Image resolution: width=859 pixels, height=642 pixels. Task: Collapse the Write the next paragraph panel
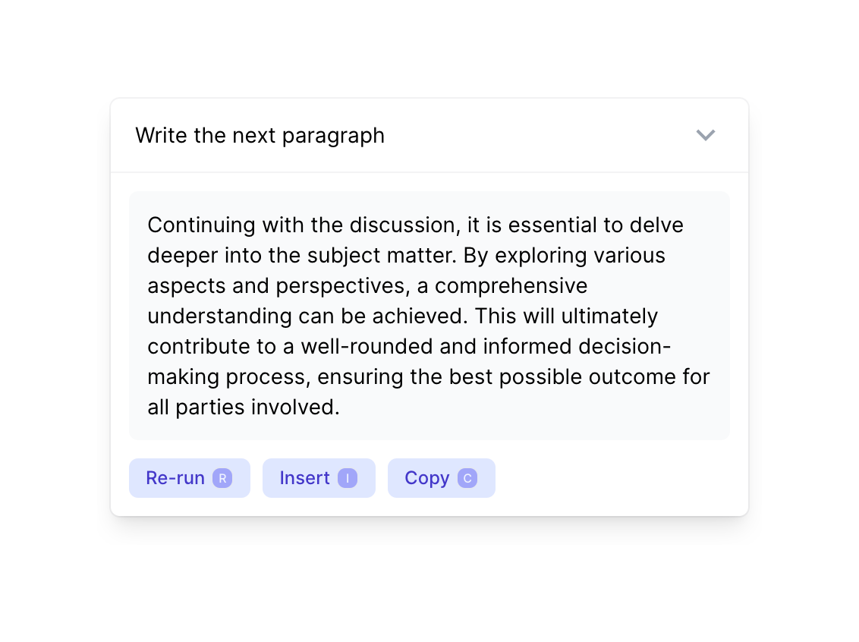point(706,135)
